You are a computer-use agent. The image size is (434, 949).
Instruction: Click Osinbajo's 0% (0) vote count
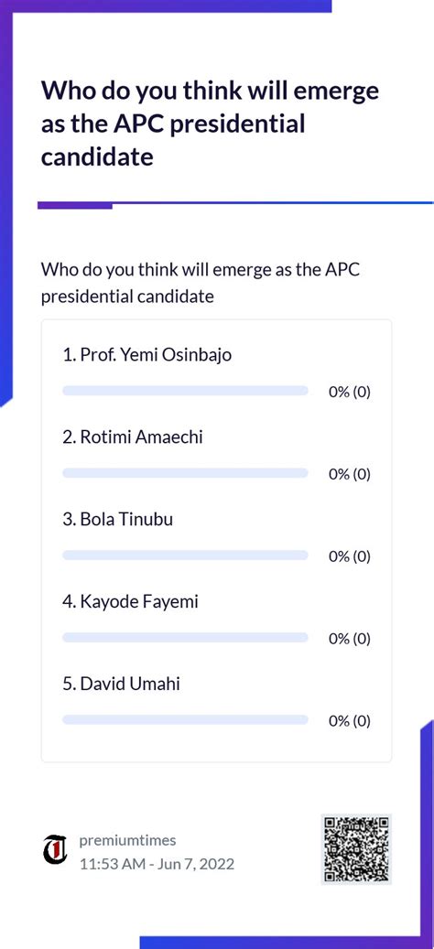coord(349,393)
